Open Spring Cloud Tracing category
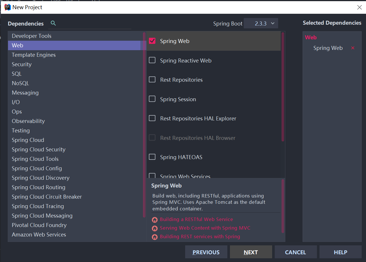The image size is (366, 262). click(75, 206)
